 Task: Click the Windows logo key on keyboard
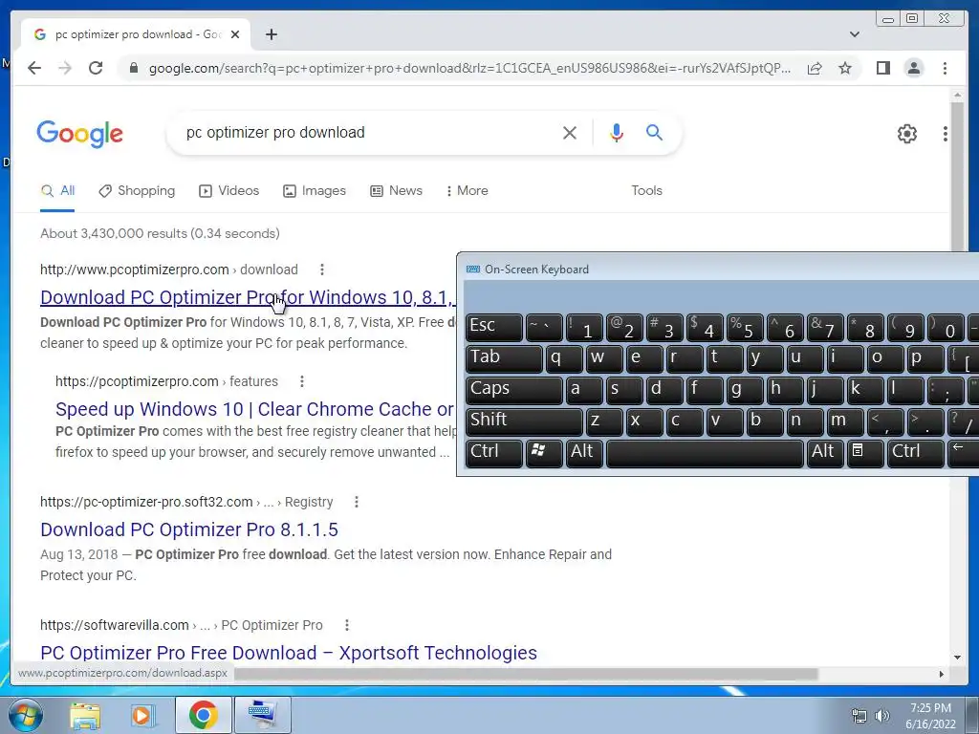(544, 453)
